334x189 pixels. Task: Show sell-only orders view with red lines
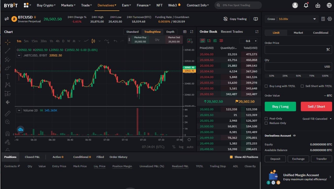(221, 41)
